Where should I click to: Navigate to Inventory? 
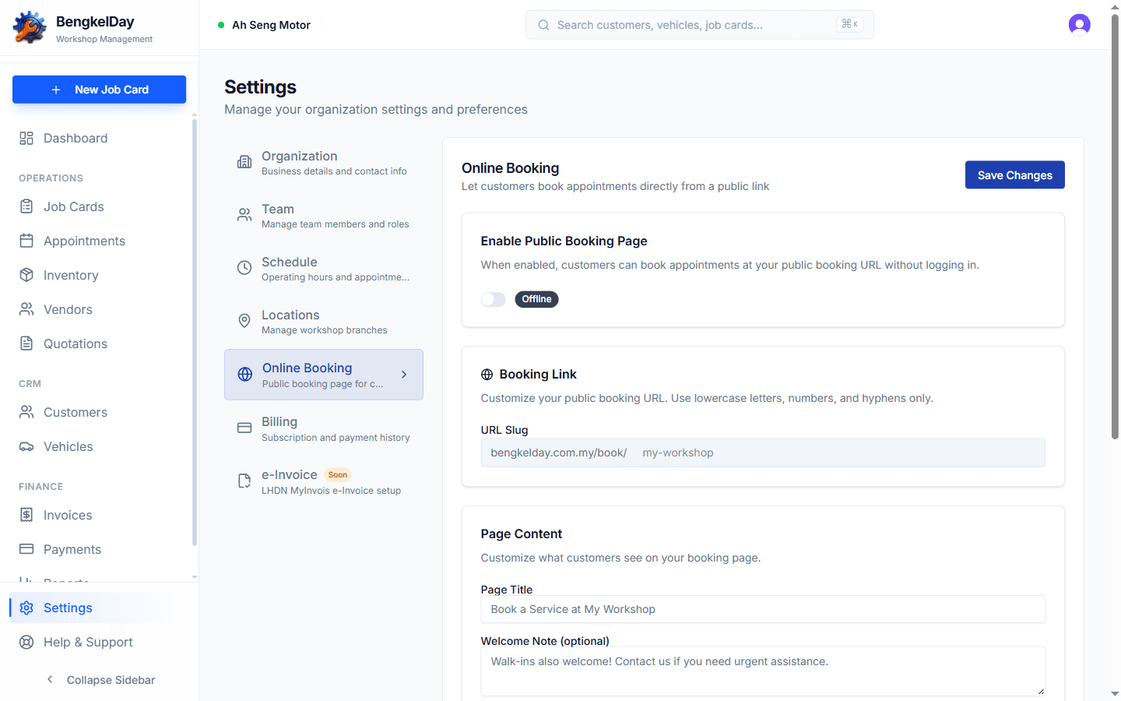tap(99, 275)
